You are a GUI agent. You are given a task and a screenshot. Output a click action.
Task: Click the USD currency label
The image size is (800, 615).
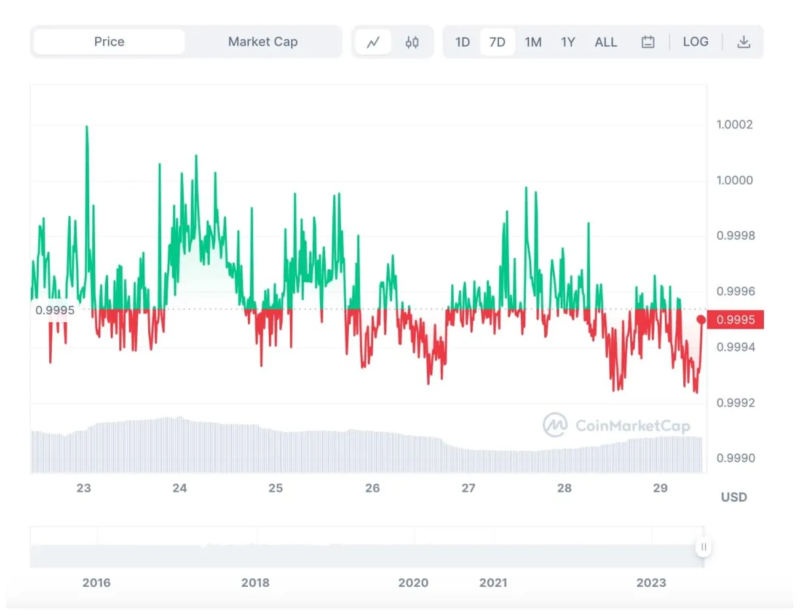pos(733,497)
